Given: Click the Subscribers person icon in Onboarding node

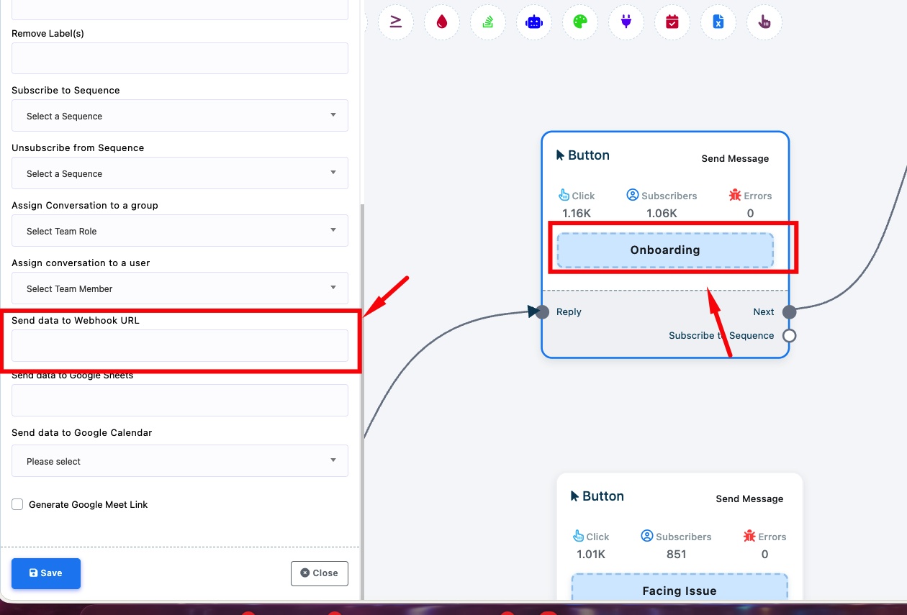Looking at the screenshot, I should (x=633, y=195).
